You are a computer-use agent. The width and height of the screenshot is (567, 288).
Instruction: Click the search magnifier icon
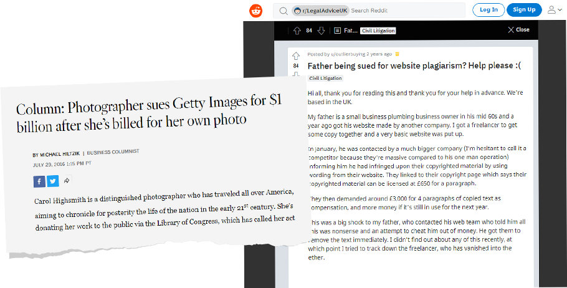click(283, 11)
